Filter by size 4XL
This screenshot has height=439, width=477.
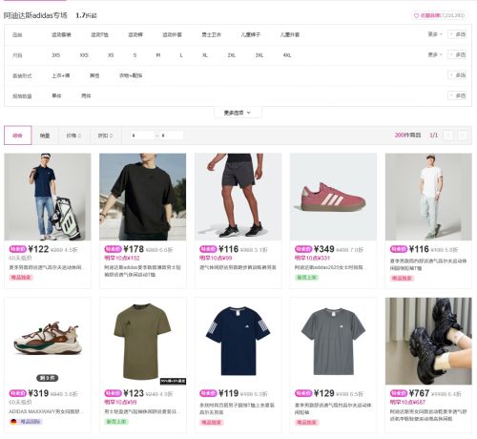(x=287, y=55)
